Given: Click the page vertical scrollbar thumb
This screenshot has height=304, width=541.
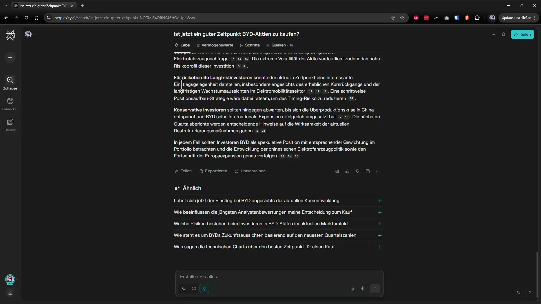Looking at the screenshot, I should [537, 275].
